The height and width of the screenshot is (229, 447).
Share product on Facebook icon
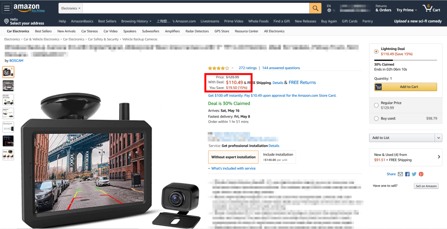pyautogui.click(x=407, y=174)
